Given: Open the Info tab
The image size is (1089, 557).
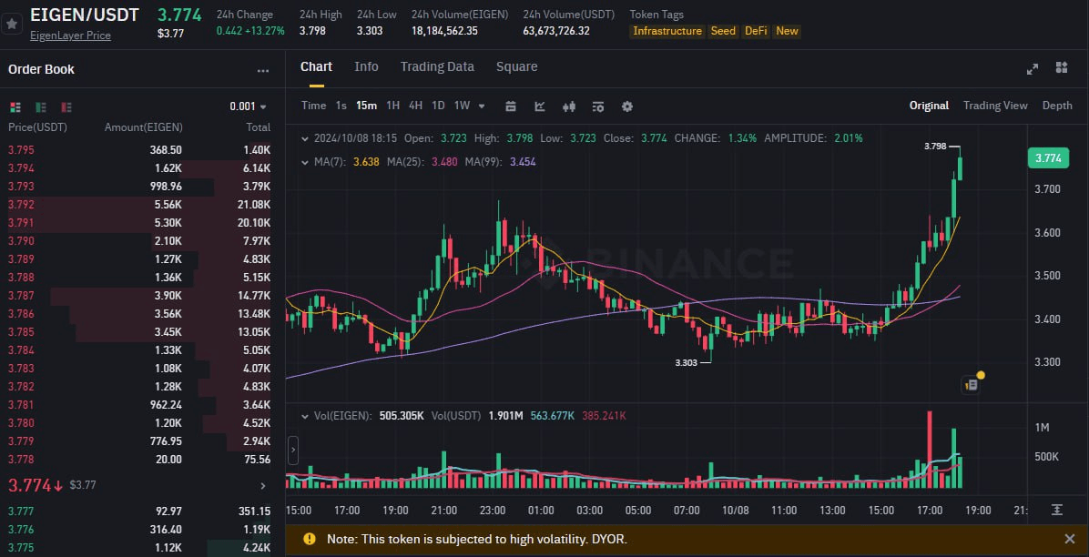Looking at the screenshot, I should (x=366, y=66).
